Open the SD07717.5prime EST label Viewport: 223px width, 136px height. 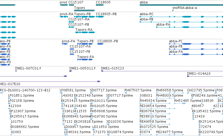(119, 96)
